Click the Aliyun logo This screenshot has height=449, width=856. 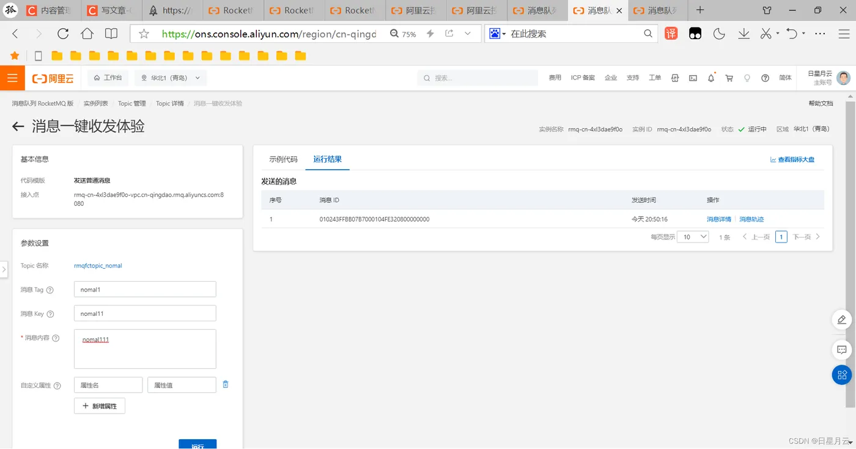coord(53,78)
